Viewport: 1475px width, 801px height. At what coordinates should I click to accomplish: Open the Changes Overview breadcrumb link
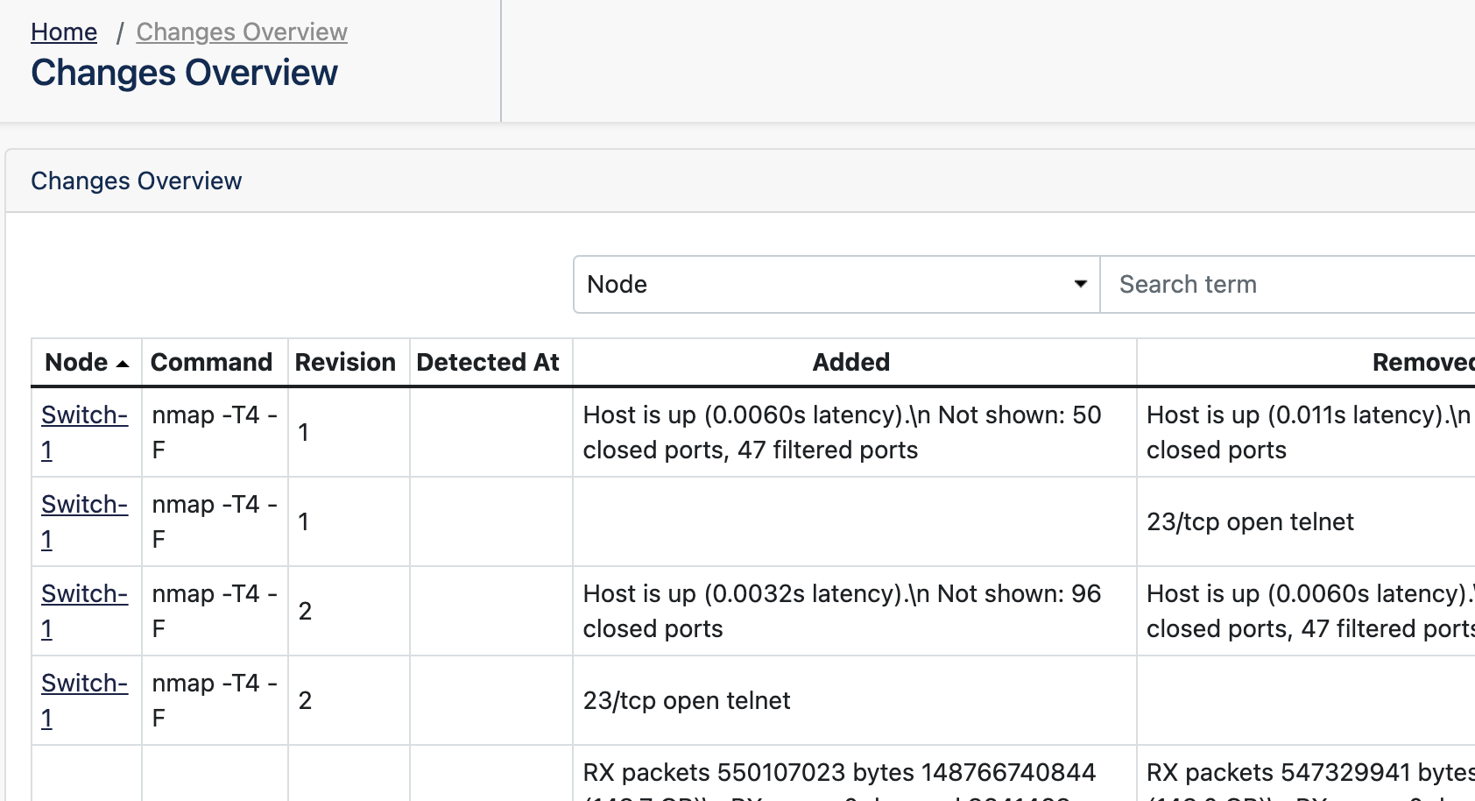(242, 32)
